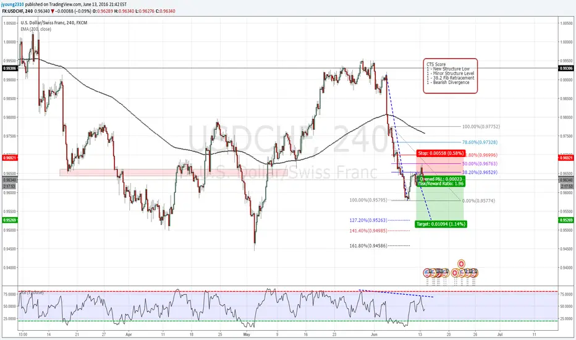Click the May date label on time axis
576x340 pixels.
point(247,335)
